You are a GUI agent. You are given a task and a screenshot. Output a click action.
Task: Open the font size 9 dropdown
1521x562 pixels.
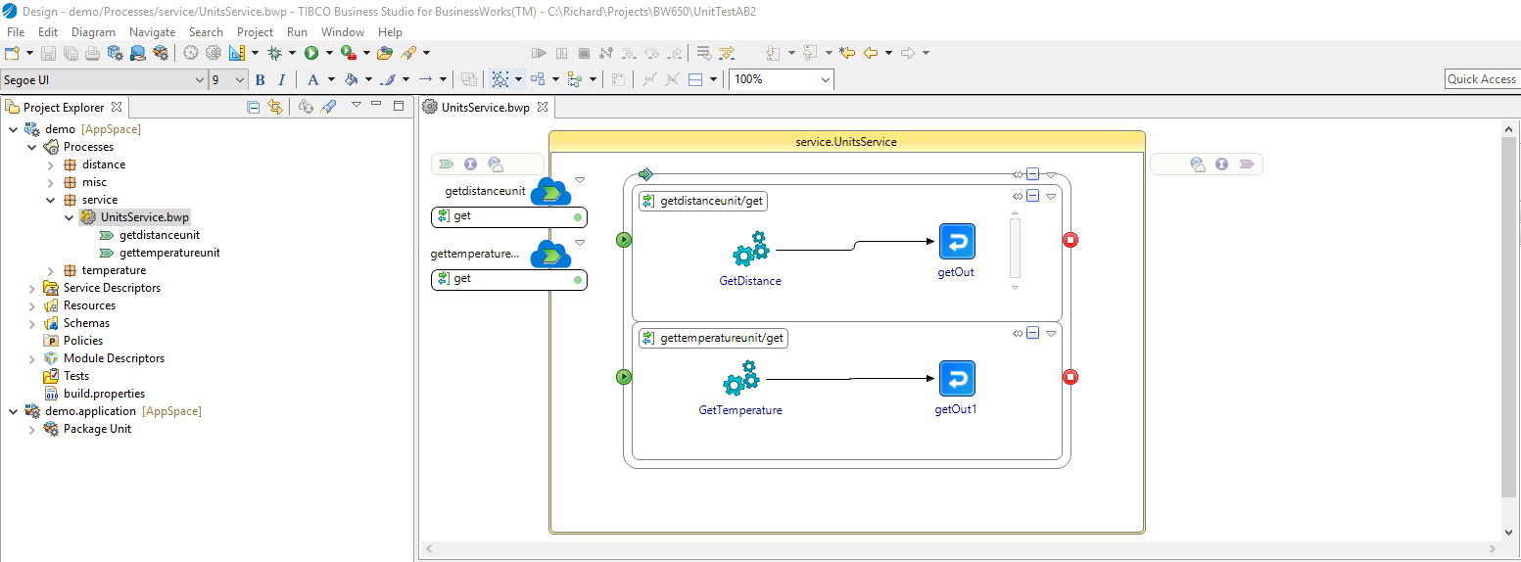click(x=240, y=79)
